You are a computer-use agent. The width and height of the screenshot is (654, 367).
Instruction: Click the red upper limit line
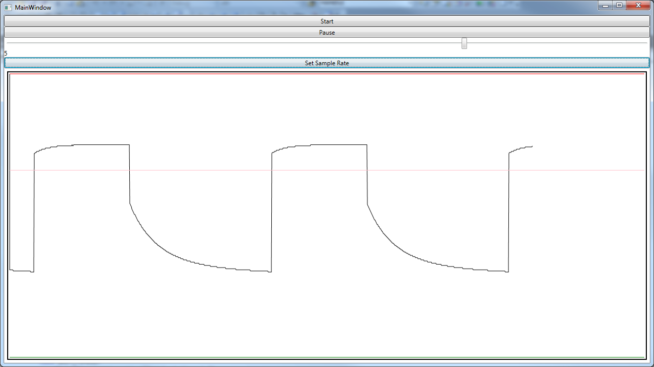click(x=327, y=74)
